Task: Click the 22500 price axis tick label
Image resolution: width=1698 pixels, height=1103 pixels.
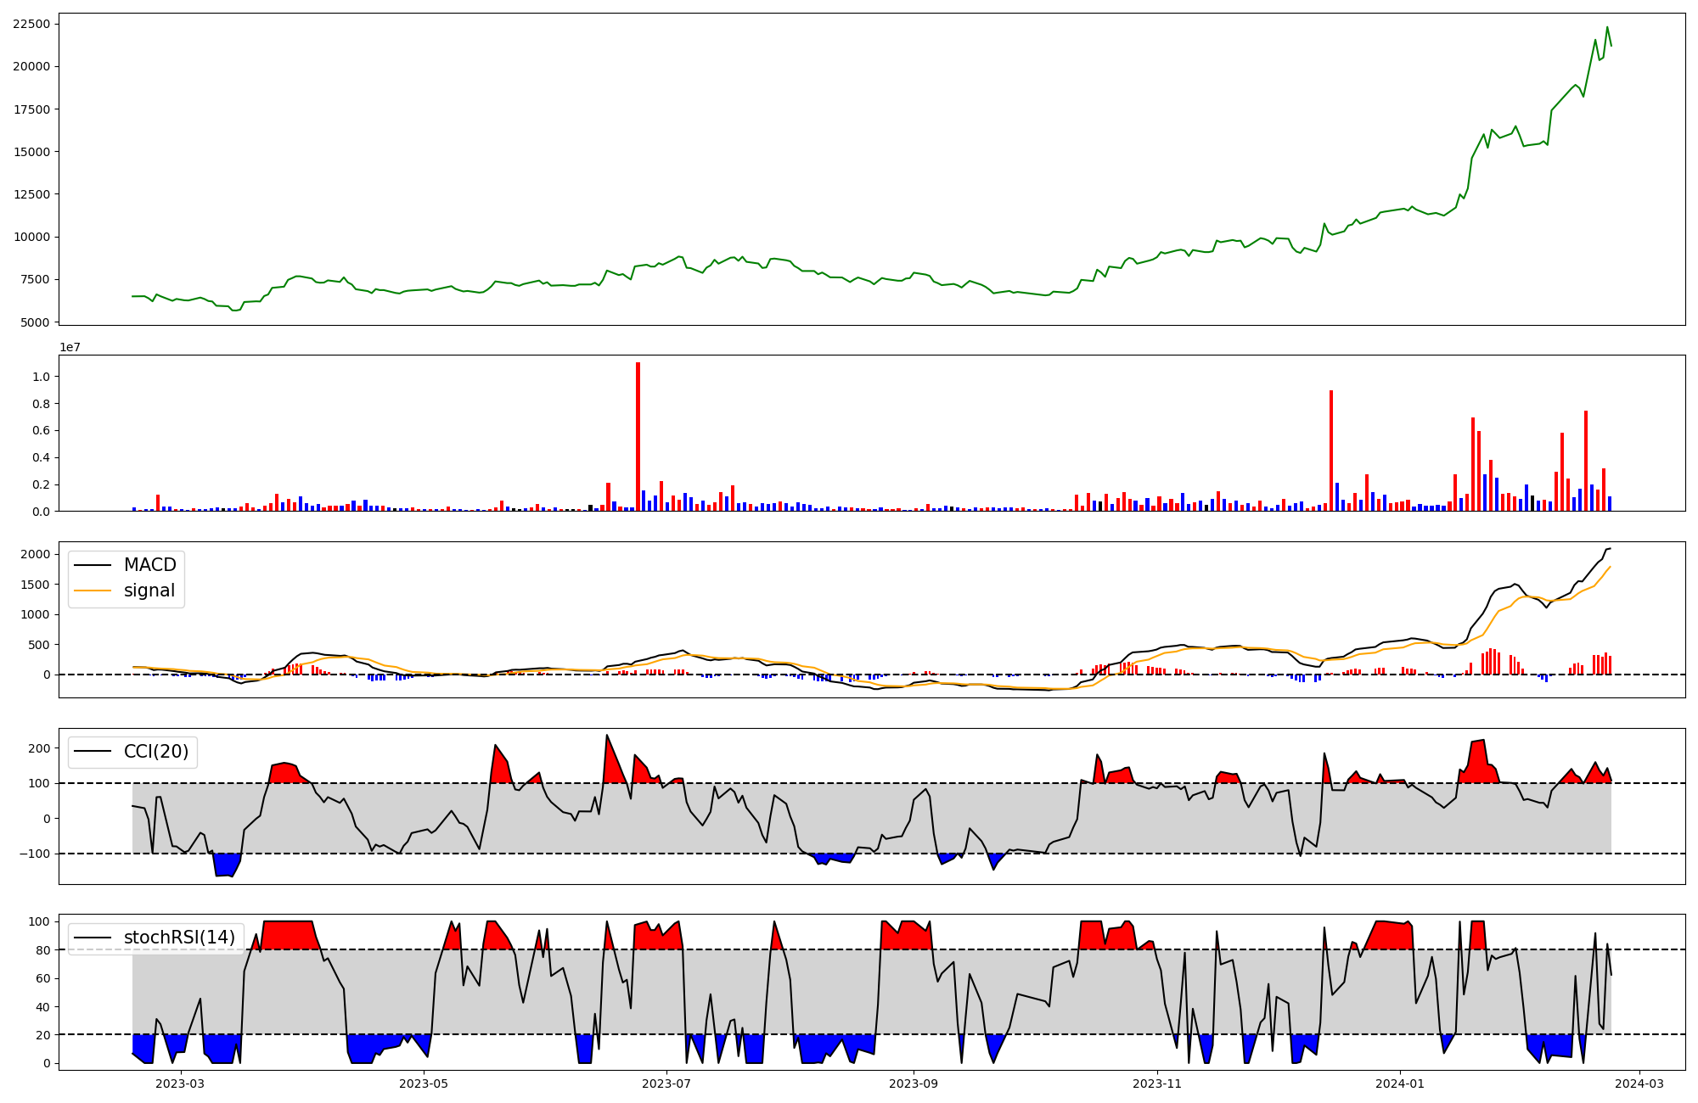Action: click(x=31, y=24)
